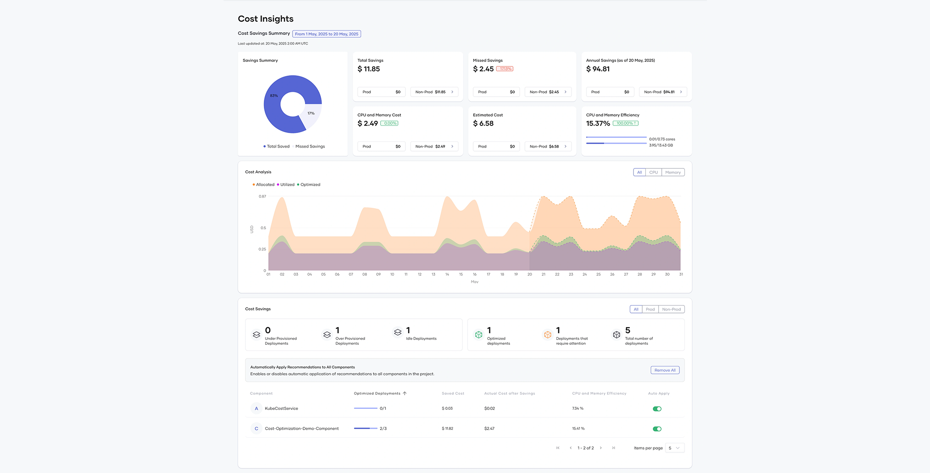Click the Total number of deployments icon
Screen dimensions: 930x473
point(617,335)
